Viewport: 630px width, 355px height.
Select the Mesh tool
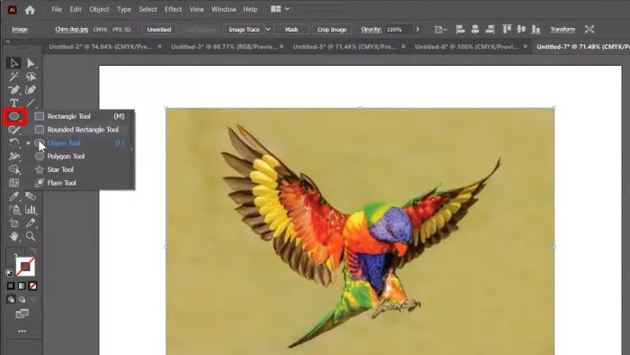[13, 183]
